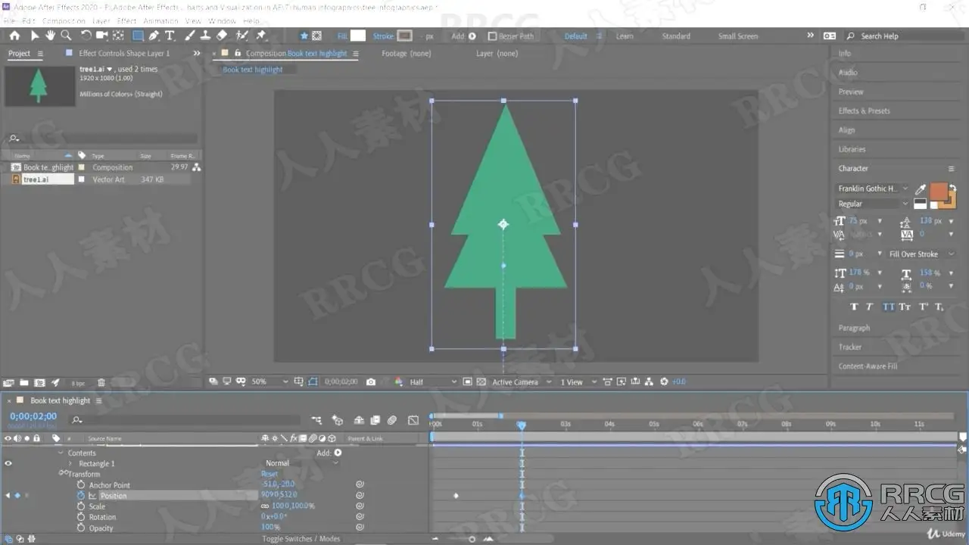Select the Puppet Pin tool
The height and width of the screenshot is (545, 969).
261,36
